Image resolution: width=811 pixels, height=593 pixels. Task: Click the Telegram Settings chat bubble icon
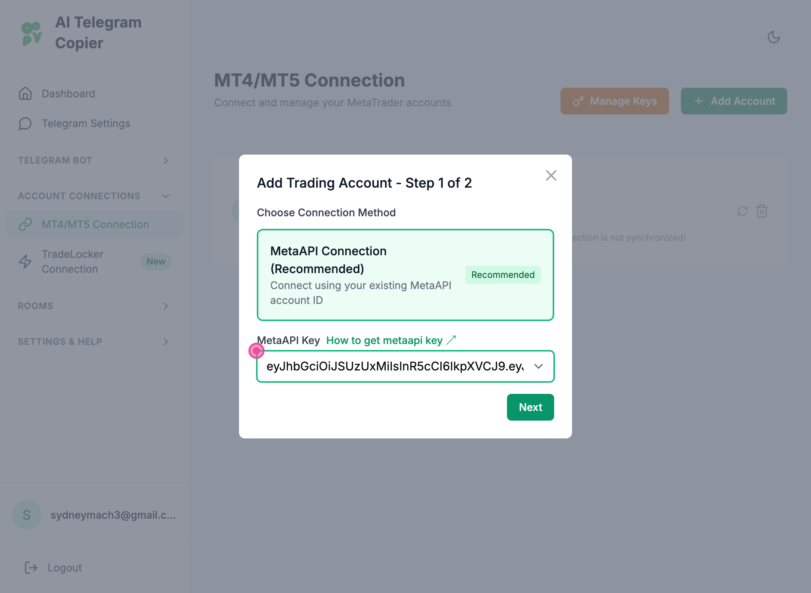(25, 123)
